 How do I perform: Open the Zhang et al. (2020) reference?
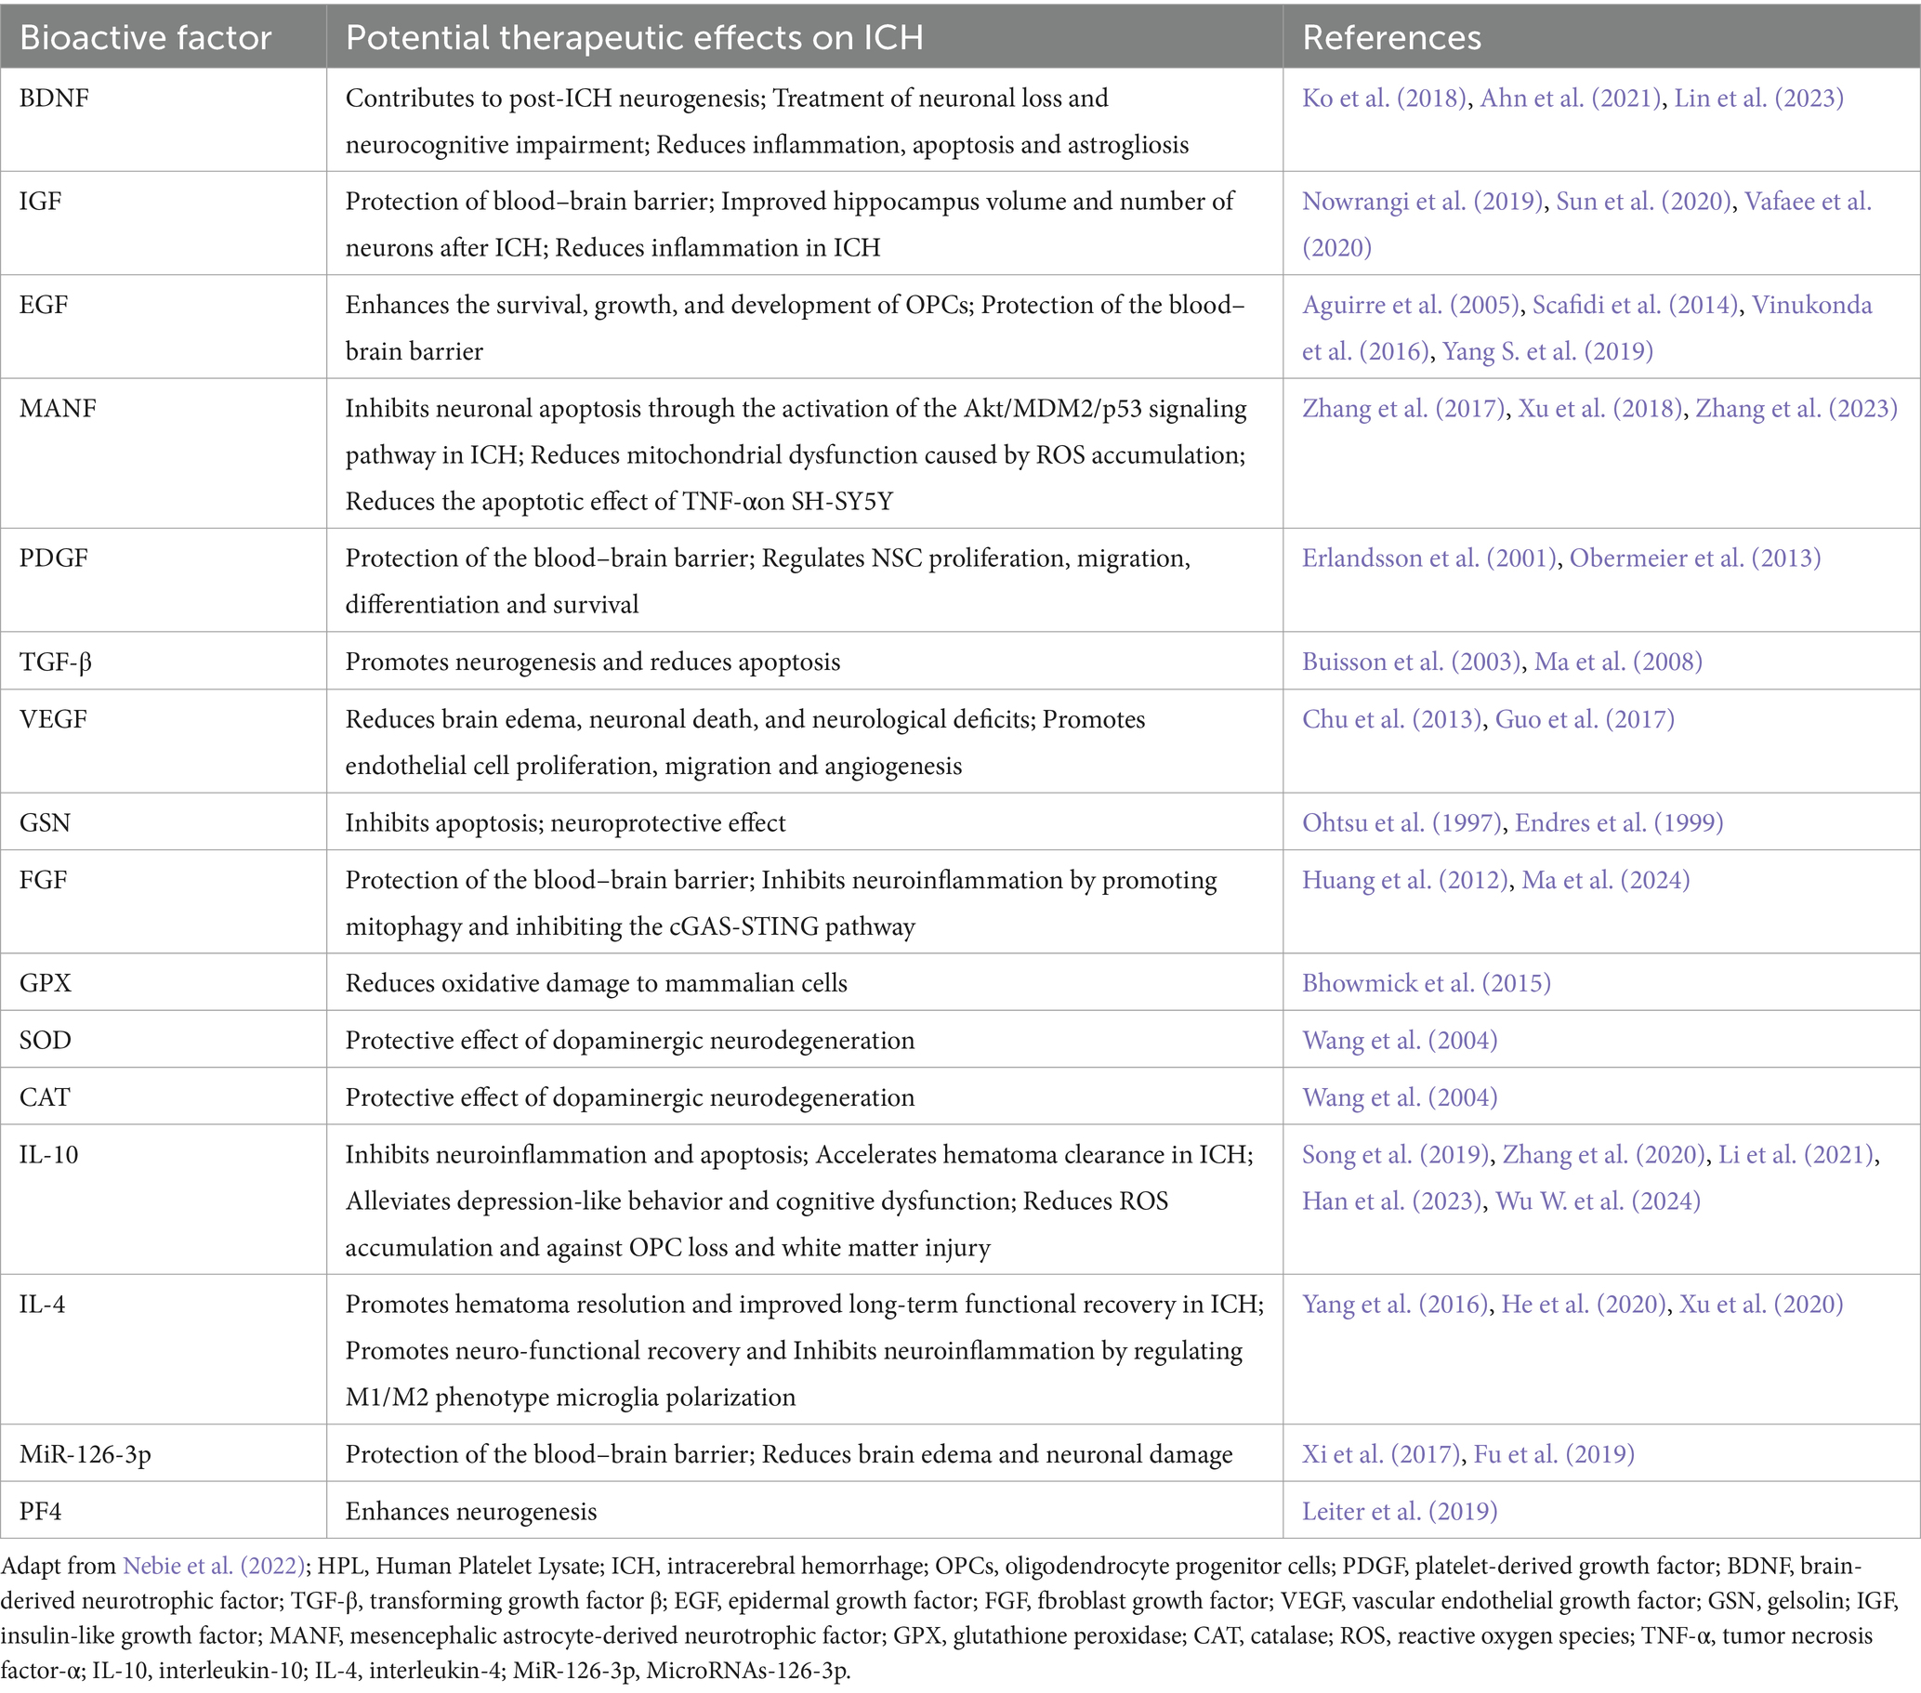tap(1604, 1156)
